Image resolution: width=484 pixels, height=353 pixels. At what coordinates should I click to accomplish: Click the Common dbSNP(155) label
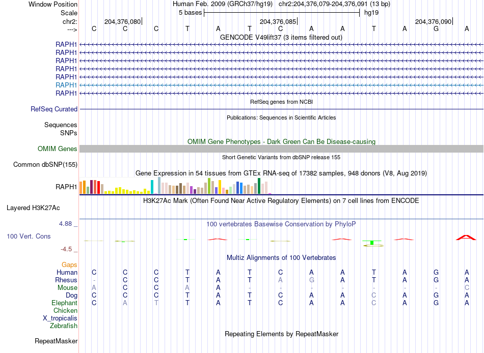coord(45,165)
